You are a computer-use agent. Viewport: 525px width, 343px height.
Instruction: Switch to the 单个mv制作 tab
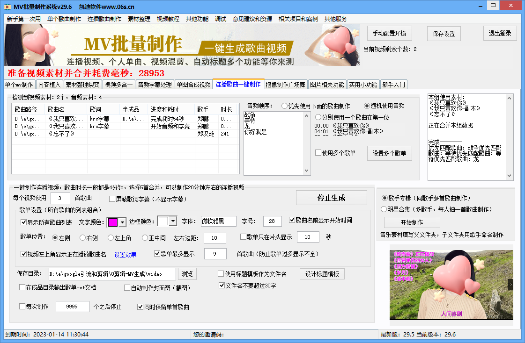(x=19, y=85)
